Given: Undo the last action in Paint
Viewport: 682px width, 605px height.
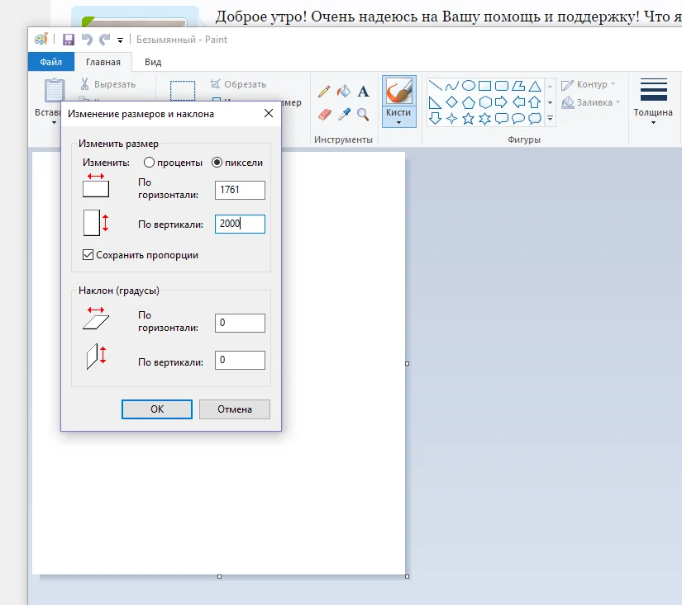Looking at the screenshot, I should point(87,40).
